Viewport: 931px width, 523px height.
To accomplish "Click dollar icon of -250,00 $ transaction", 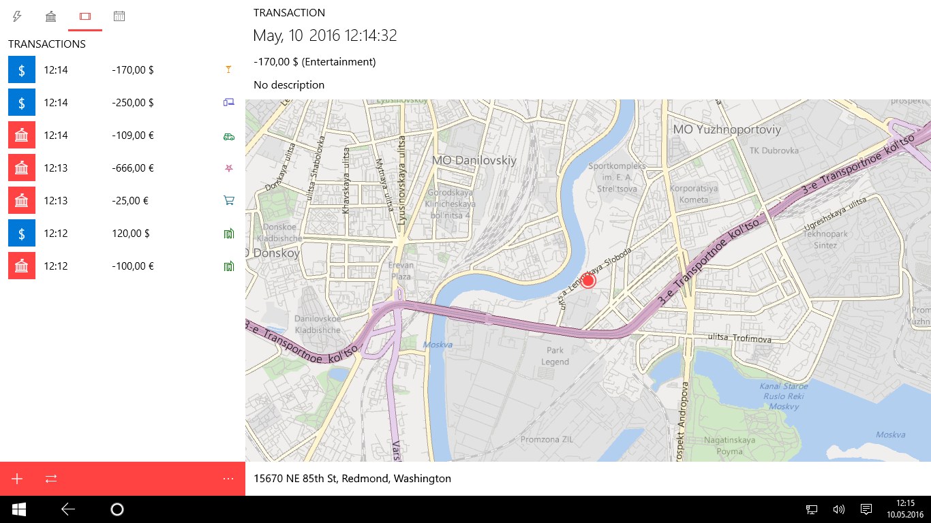I will tap(22, 102).
